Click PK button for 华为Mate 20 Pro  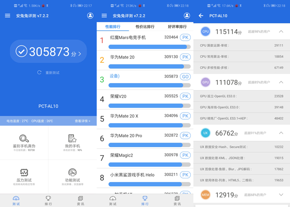coord(185,136)
